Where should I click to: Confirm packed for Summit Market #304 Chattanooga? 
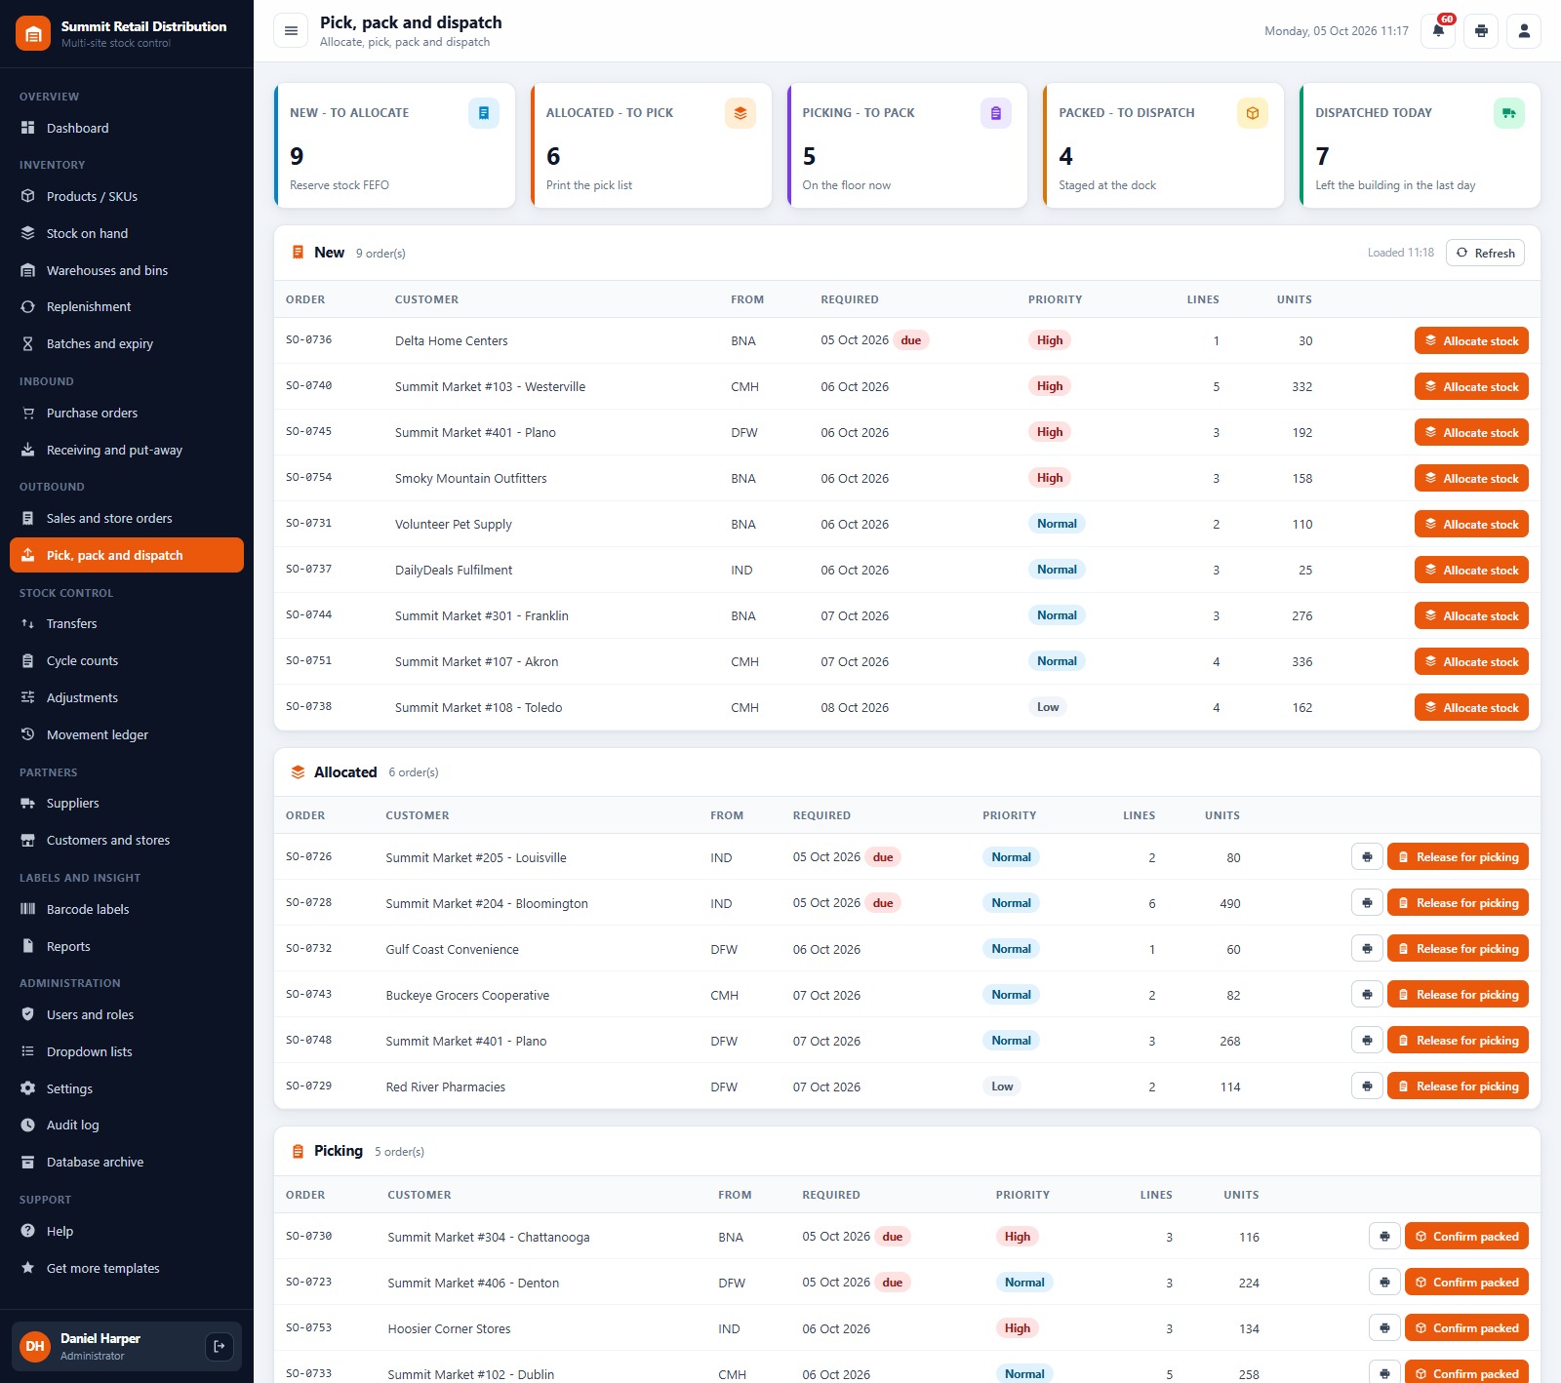[x=1466, y=1237]
